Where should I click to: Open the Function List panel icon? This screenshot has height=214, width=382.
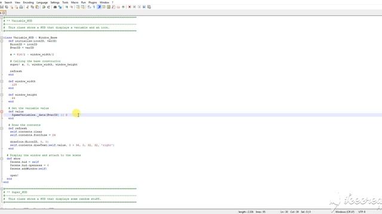click(113, 7)
